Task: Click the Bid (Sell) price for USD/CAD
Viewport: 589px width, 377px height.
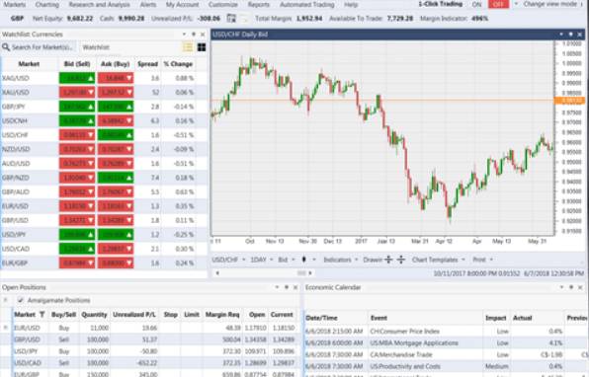Action: pos(77,249)
